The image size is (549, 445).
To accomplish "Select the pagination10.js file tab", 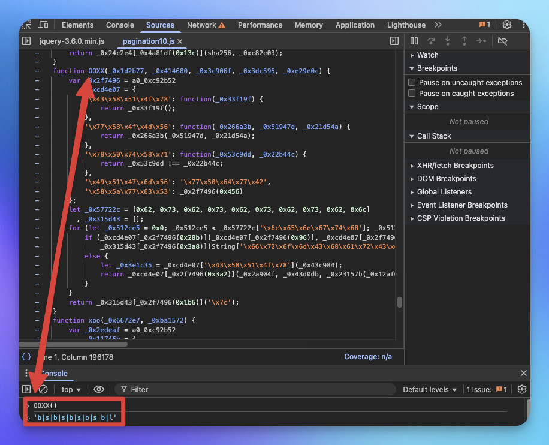I will coord(149,41).
